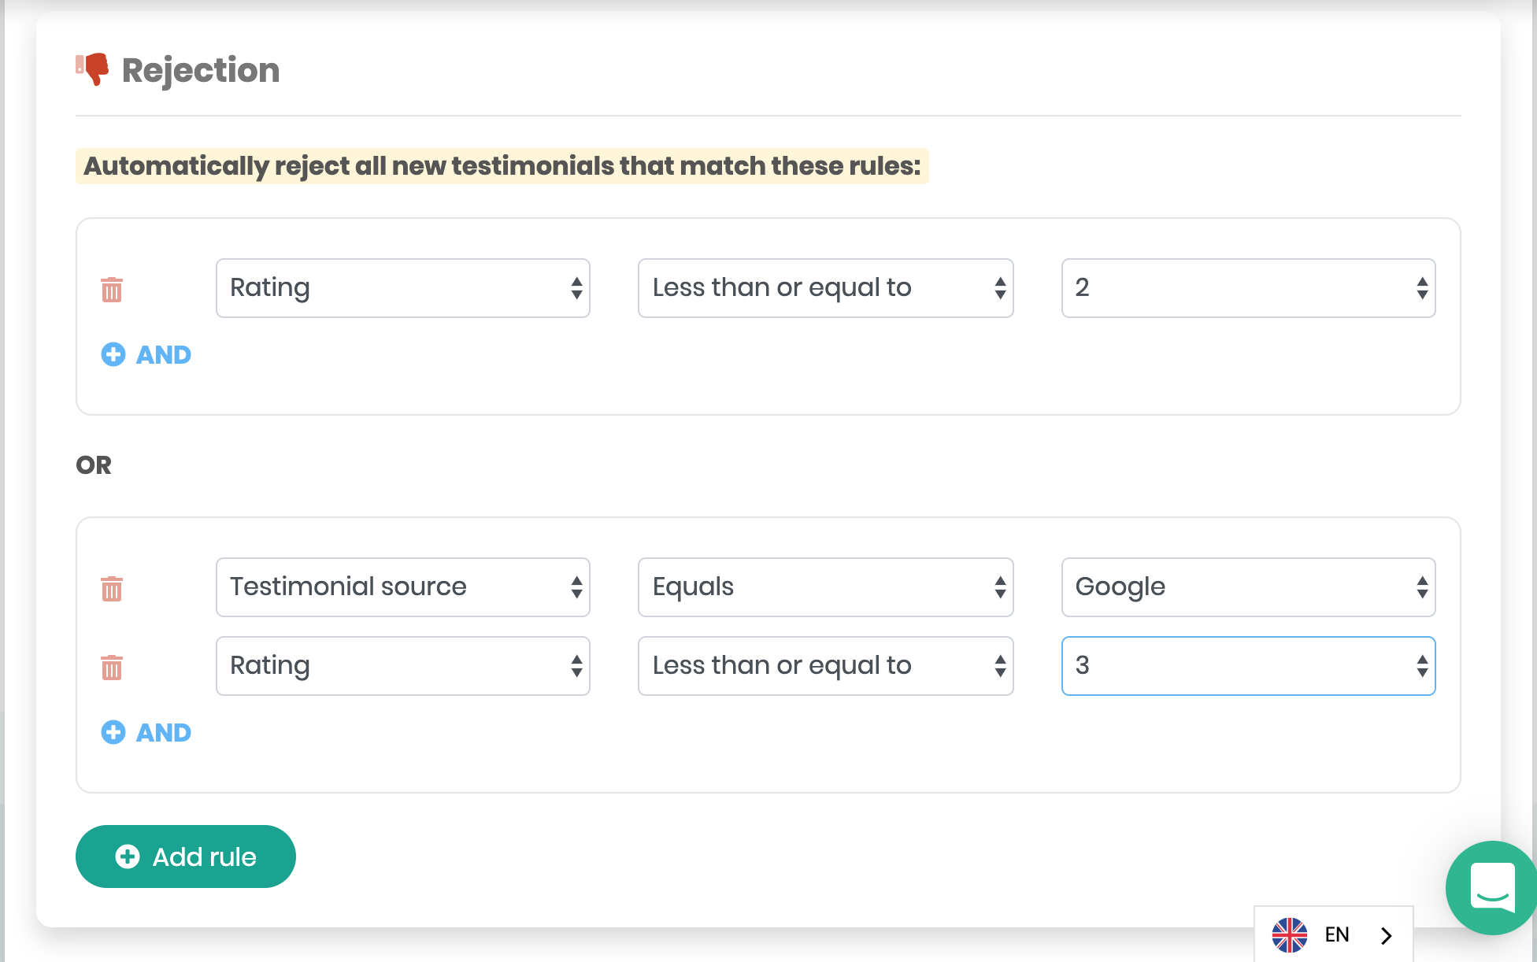Open first rule group's Rating field dropdown
Screen dimensions: 1537x962
[402, 288]
